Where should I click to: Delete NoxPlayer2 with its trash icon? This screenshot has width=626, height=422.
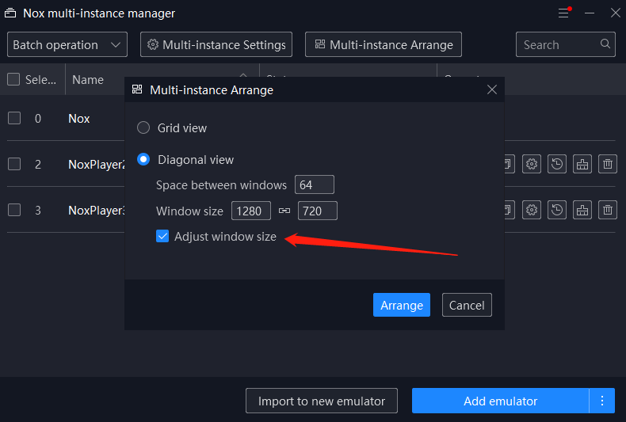pyautogui.click(x=608, y=164)
